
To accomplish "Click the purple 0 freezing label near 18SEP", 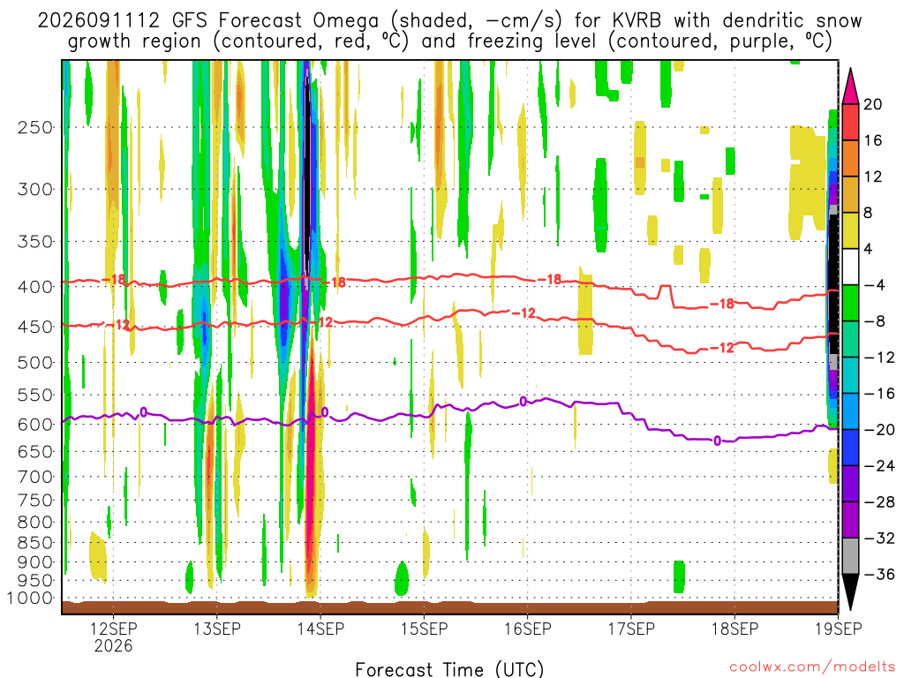I will [717, 441].
